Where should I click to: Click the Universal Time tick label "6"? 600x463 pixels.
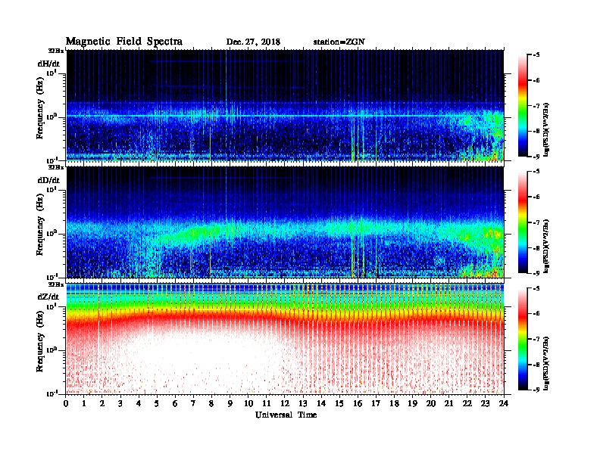point(175,403)
